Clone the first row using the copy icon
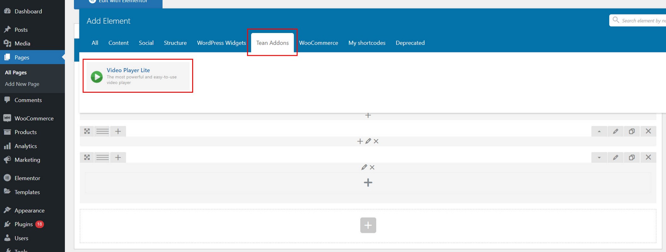Viewport: 666px width, 252px height. pos(632,131)
